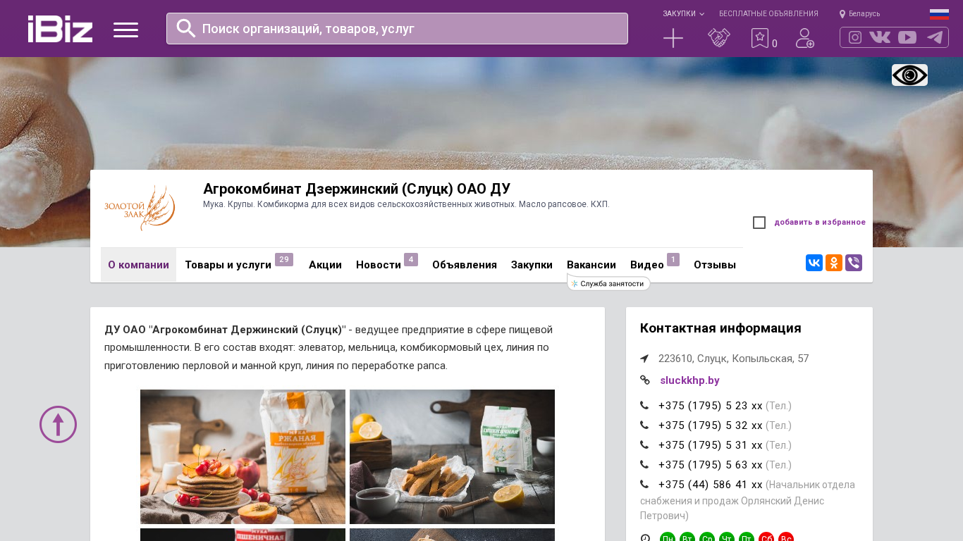
Task: Open the user registration profile icon
Action: tap(805, 38)
